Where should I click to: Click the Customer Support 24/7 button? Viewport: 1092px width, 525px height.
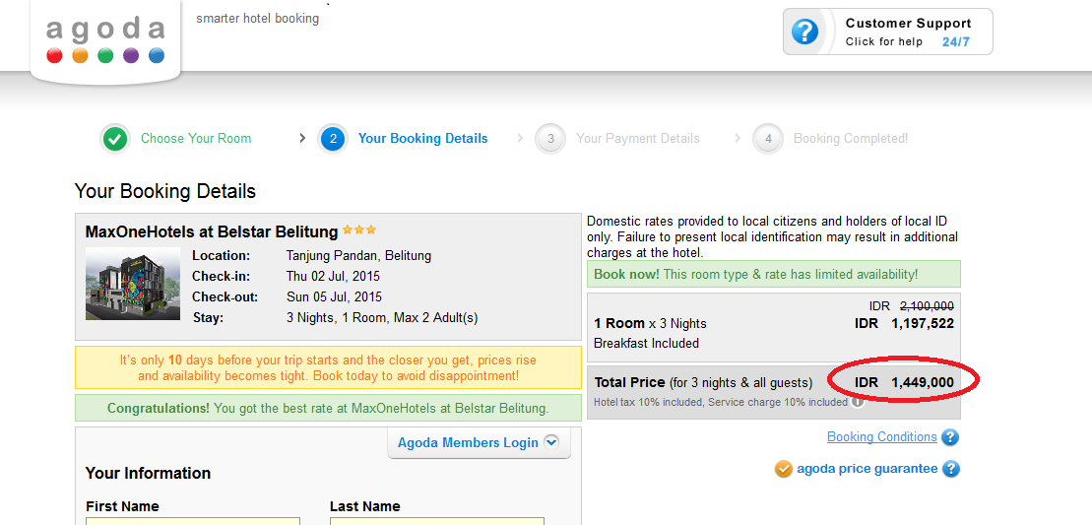[x=888, y=32]
